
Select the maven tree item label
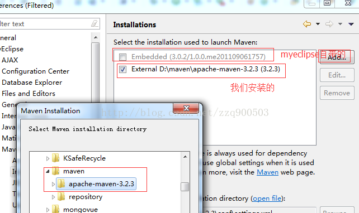tap(74, 171)
